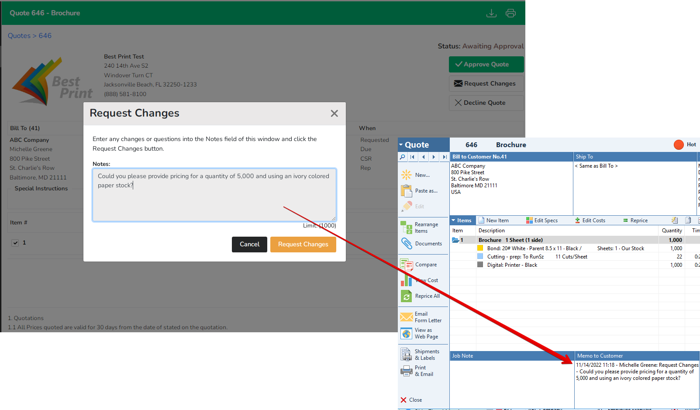Click Reprice in Items toolbar

coord(635,221)
